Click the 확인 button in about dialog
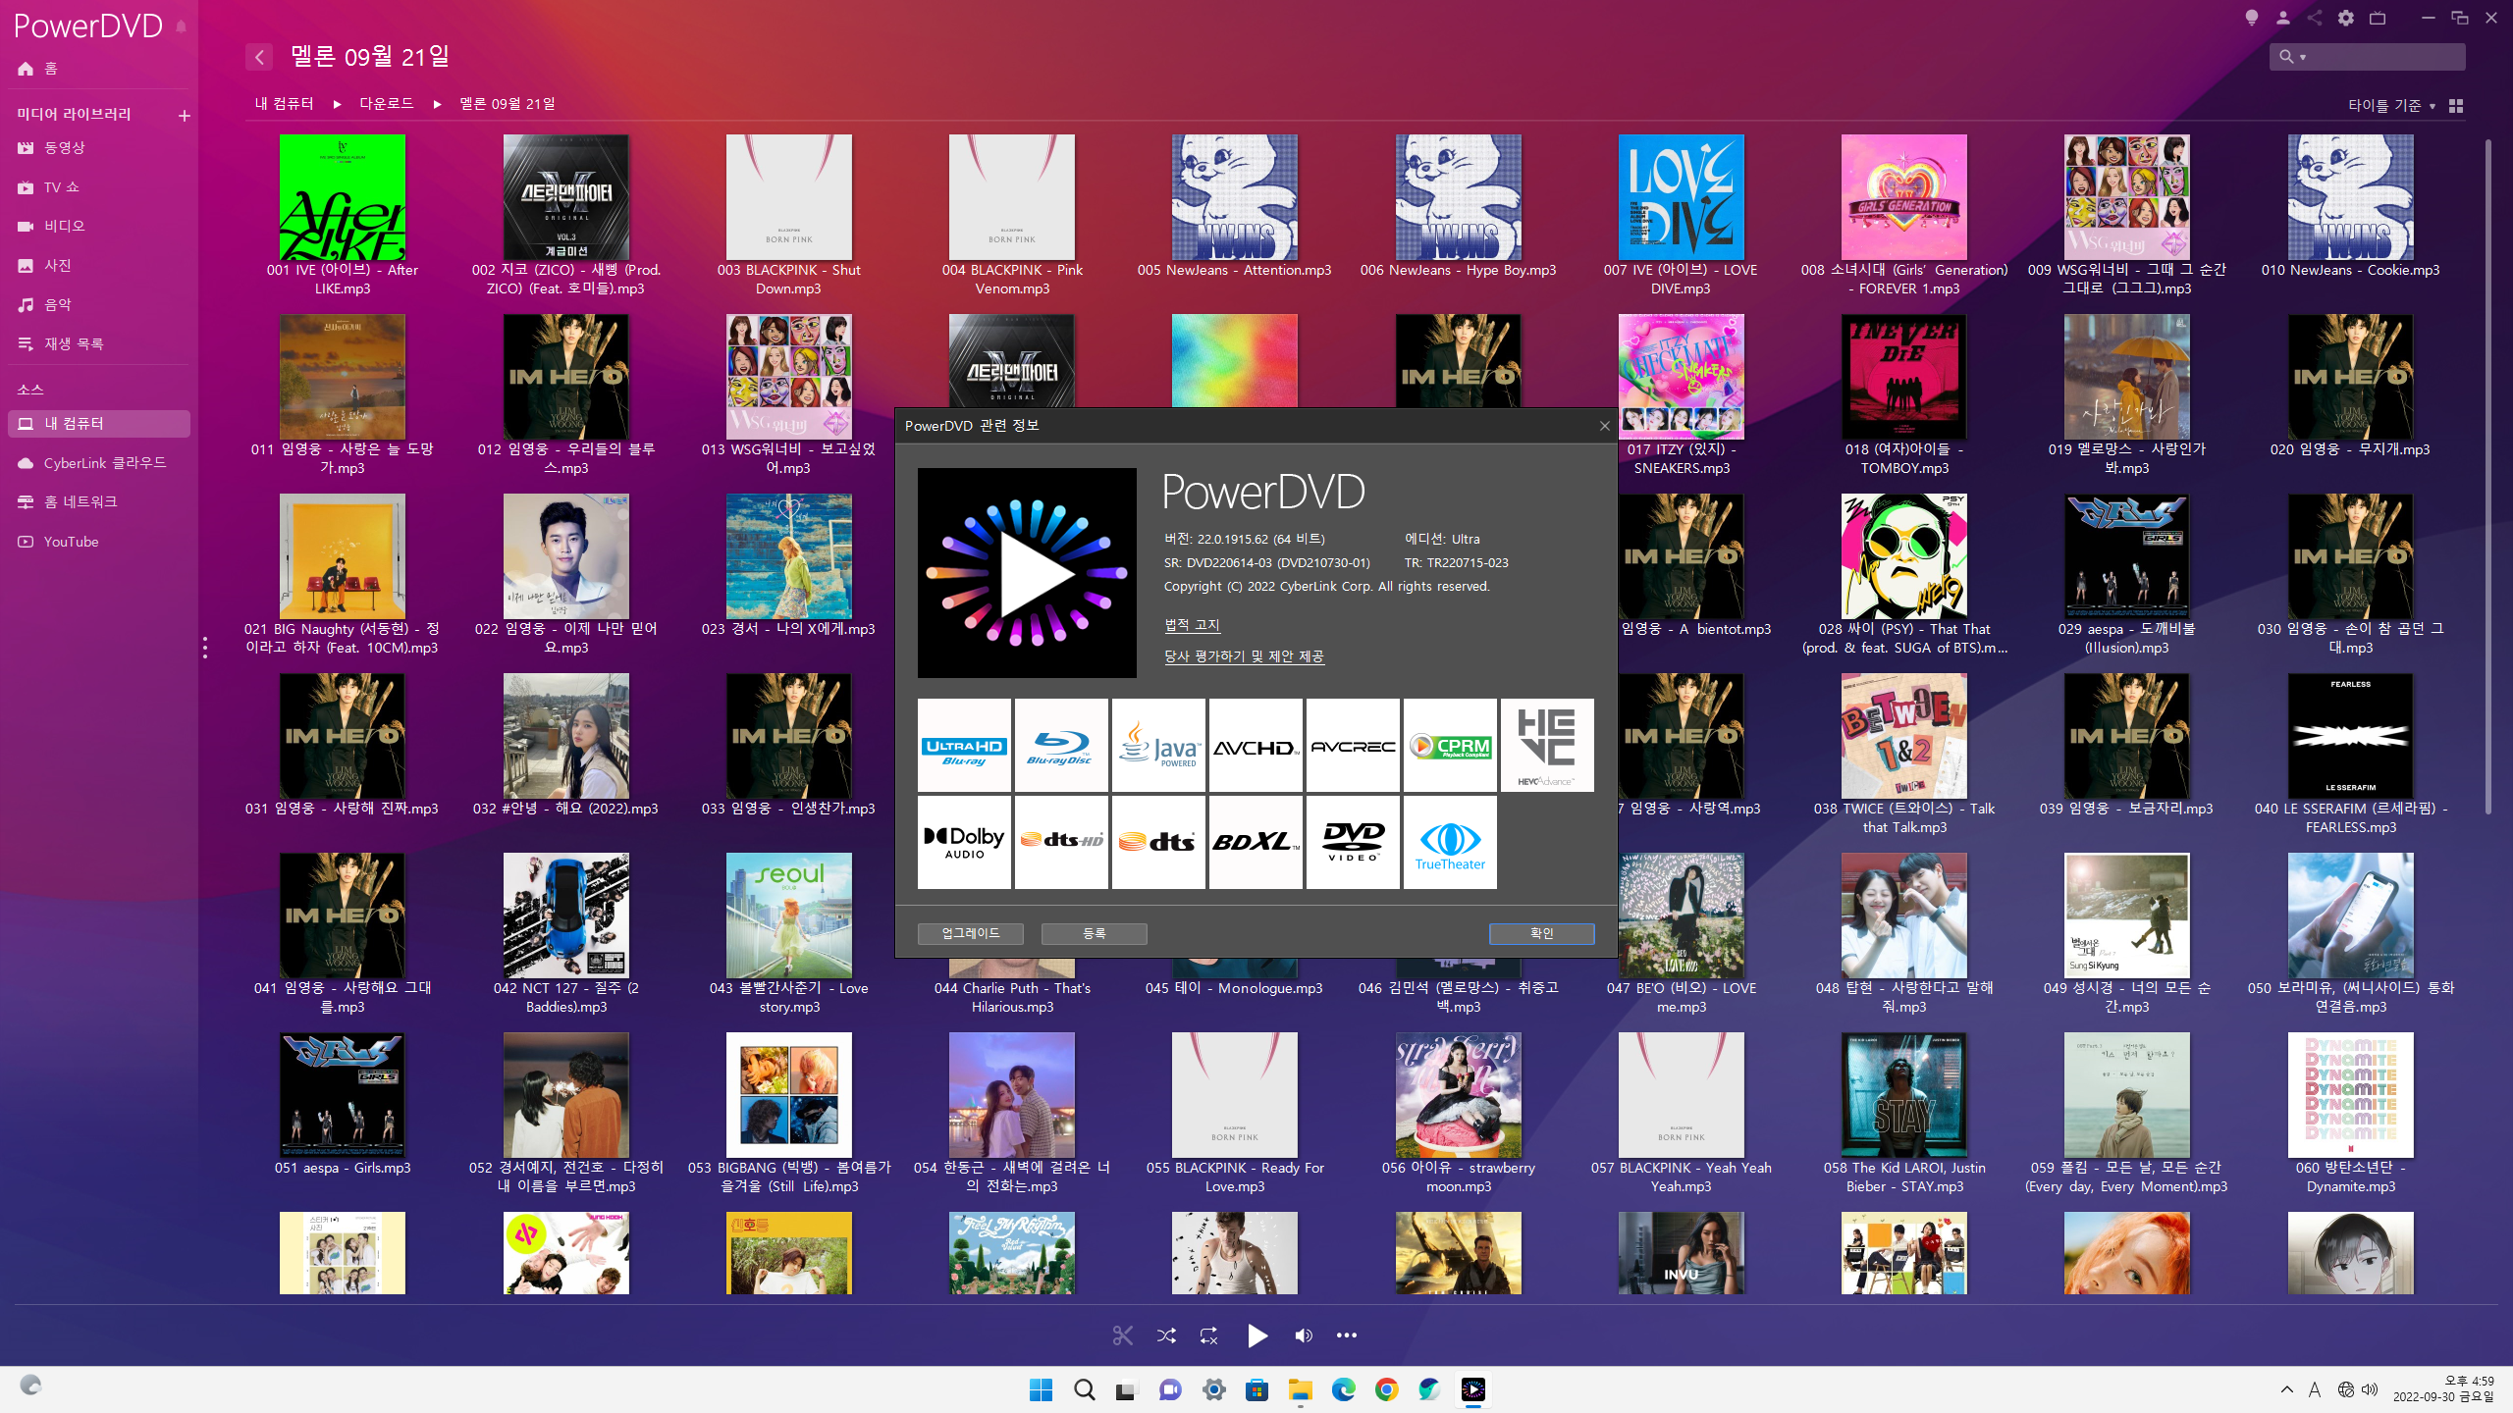The width and height of the screenshot is (2513, 1413). pos(1541,933)
